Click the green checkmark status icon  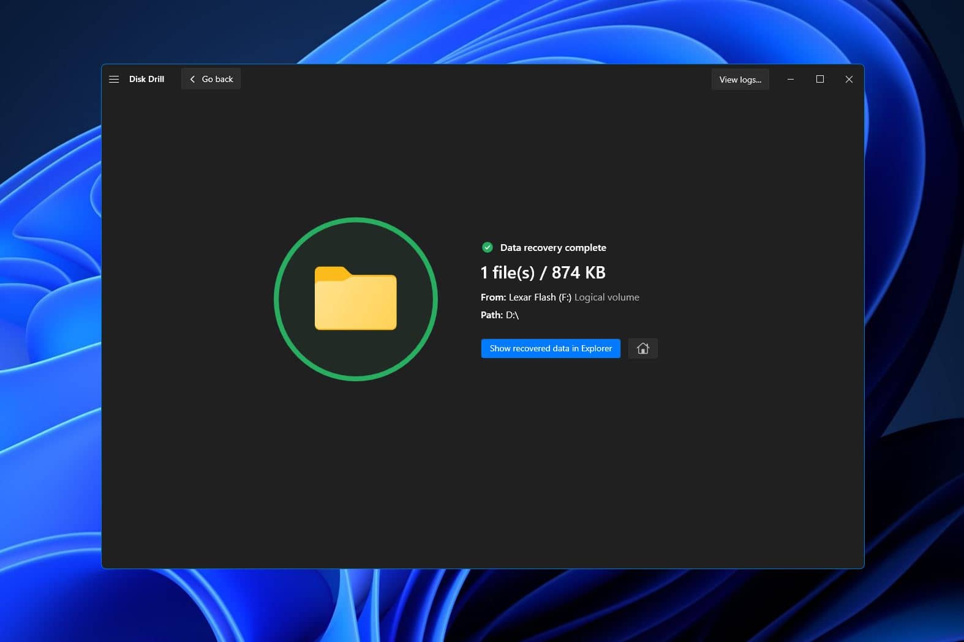pos(488,247)
